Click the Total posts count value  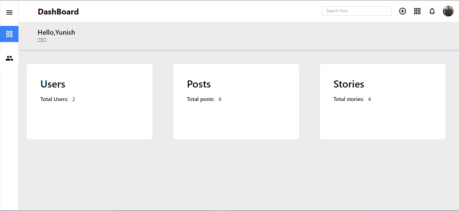pos(220,99)
